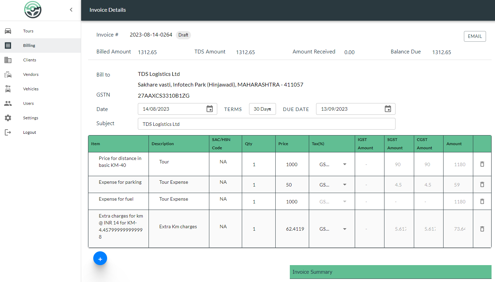Click the Amount Received value 0.00
Screen dimensions: 495x282
click(350, 52)
